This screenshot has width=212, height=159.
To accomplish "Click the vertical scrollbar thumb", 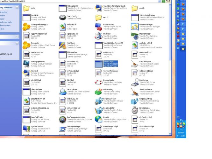I will (x=170, y=33).
